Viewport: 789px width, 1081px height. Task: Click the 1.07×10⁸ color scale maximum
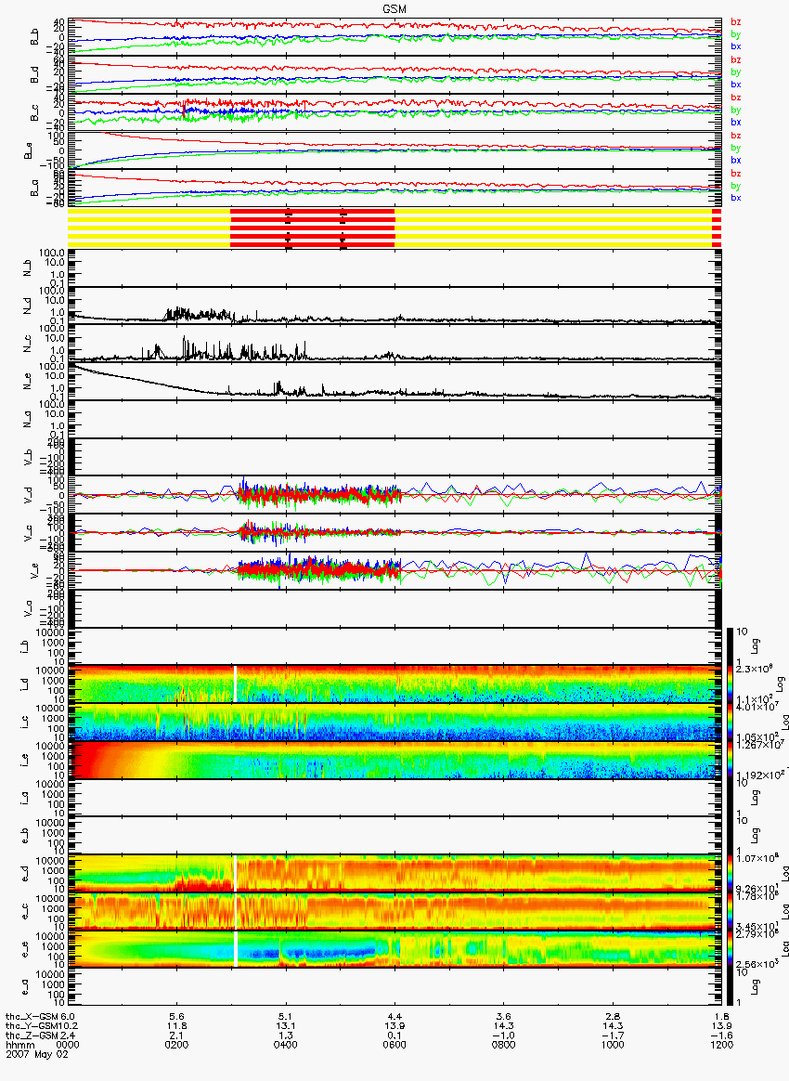pyautogui.click(x=757, y=858)
